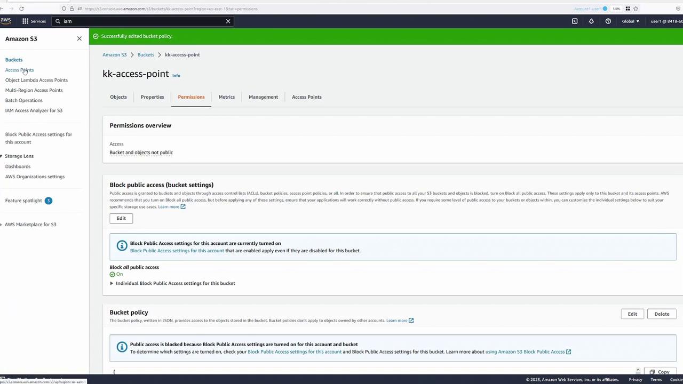Click the green On status check icon

tap(113, 274)
